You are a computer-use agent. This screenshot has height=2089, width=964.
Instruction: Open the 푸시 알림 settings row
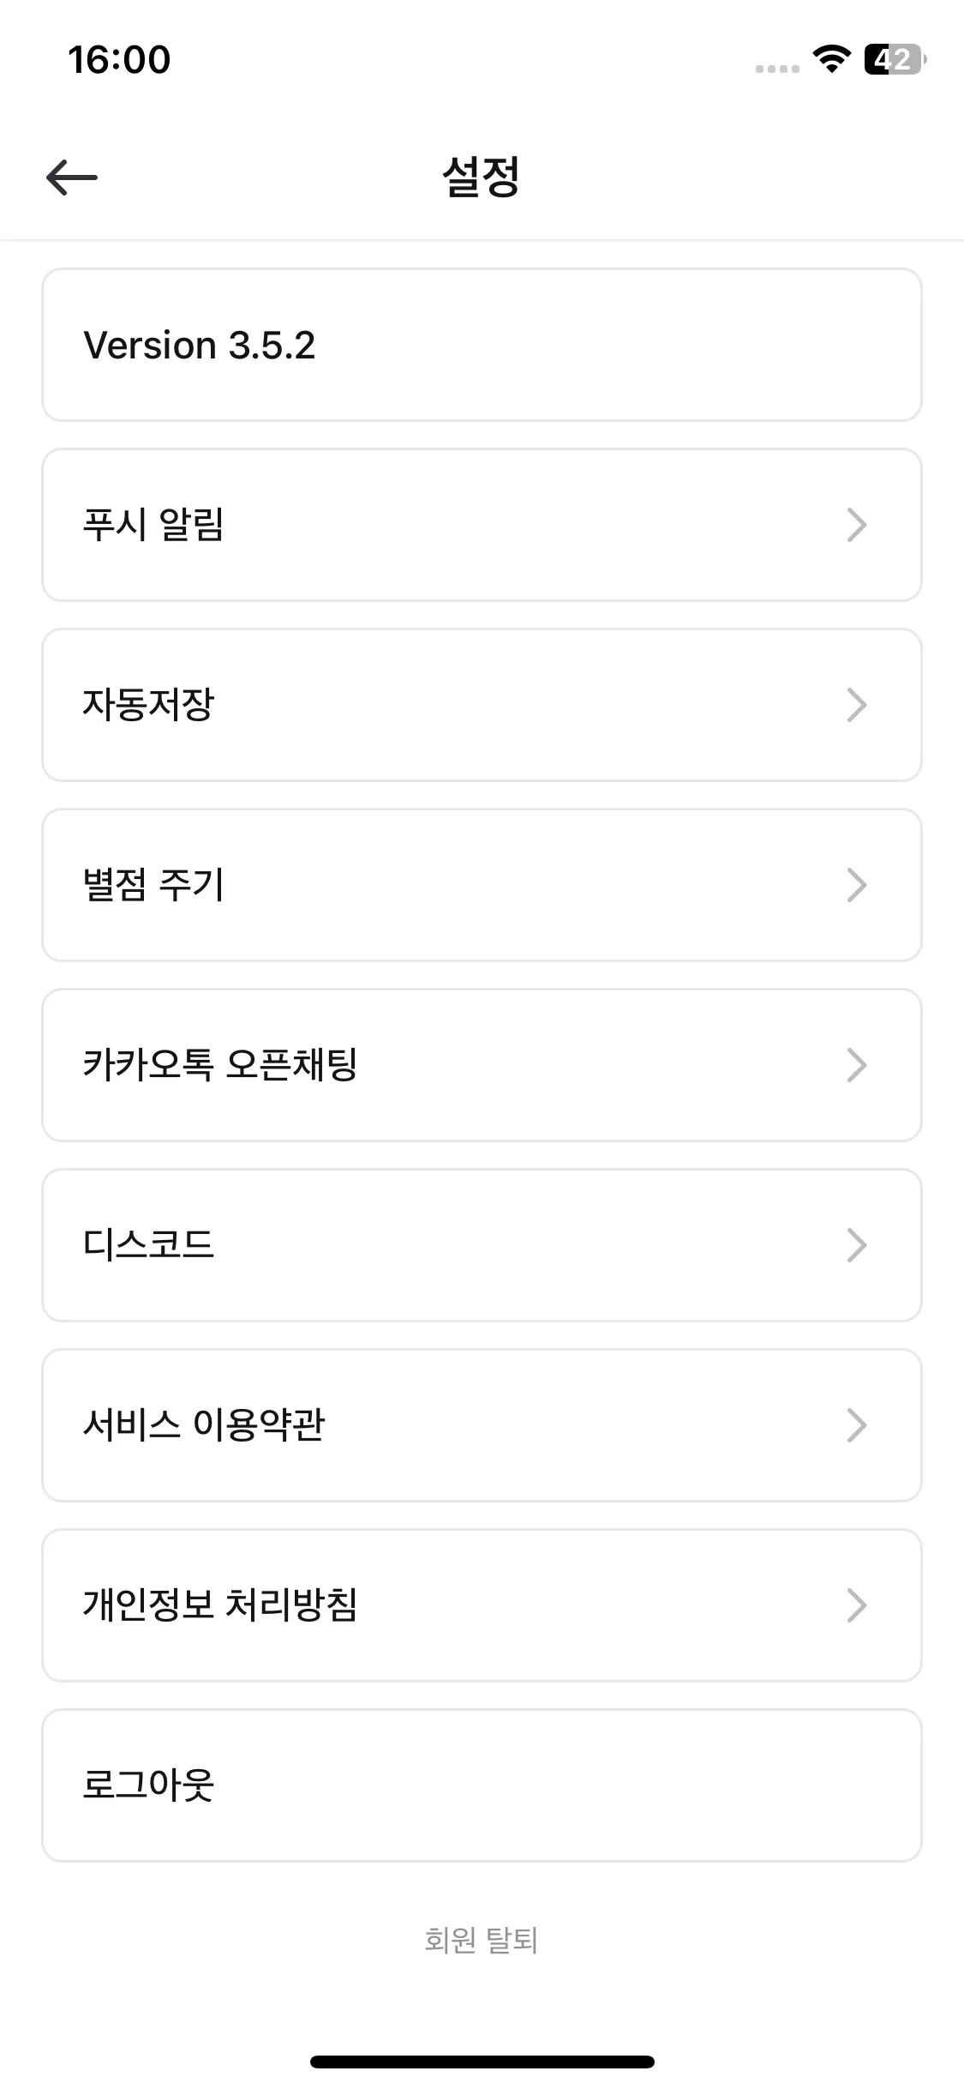pos(482,525)
